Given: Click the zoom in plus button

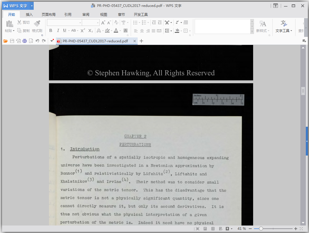Looking at the screenshot, I should [295, 229].
